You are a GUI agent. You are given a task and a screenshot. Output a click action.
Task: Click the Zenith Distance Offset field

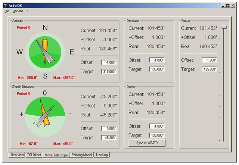pyautogui.click(x=108, y=128)
